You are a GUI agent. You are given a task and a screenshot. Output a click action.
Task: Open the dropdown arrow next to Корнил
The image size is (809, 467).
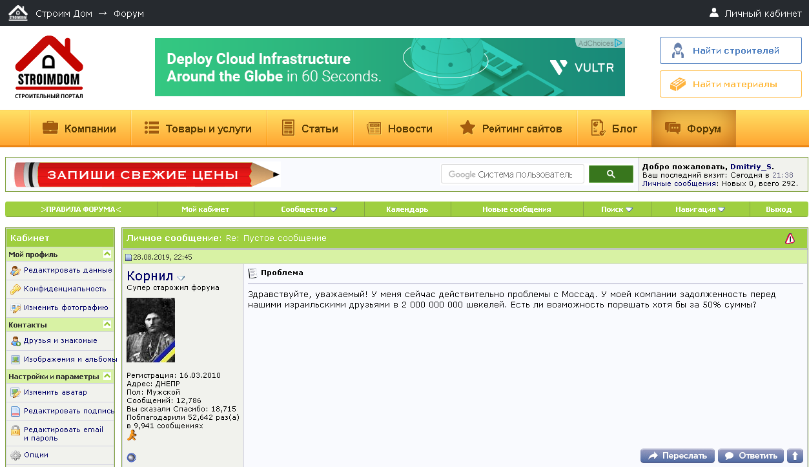tap(181, 278)
